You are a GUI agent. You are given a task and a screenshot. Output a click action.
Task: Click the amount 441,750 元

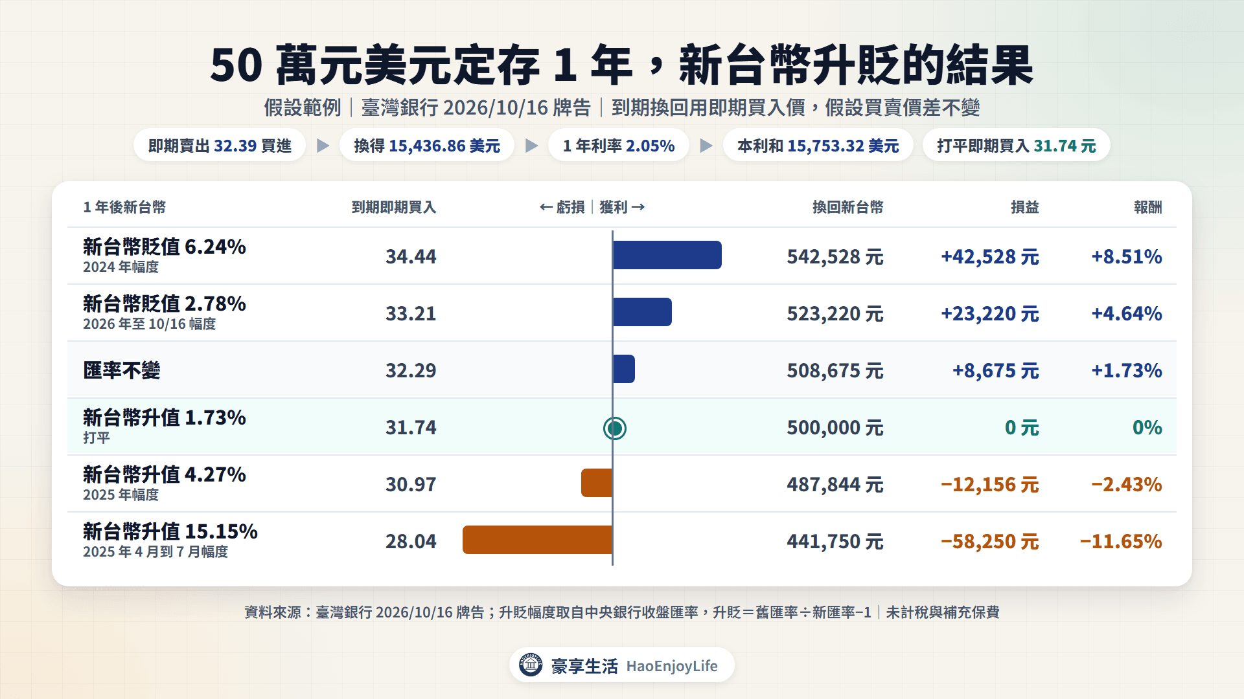pyautogui.click(x=835, y=542)
